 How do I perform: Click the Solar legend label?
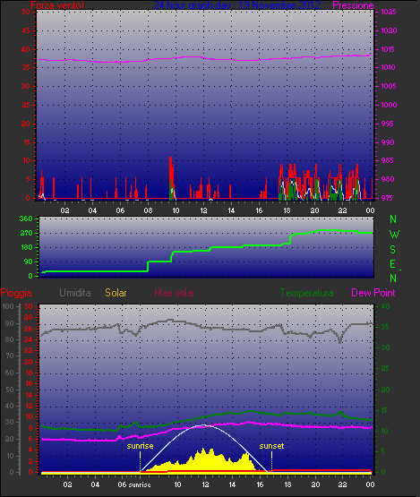pos(116,293)
